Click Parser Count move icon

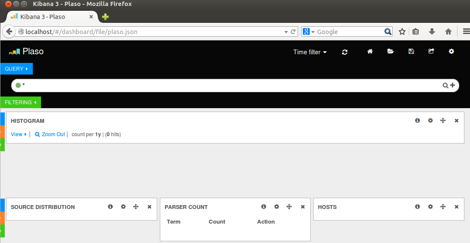click(x=289, y=206)
